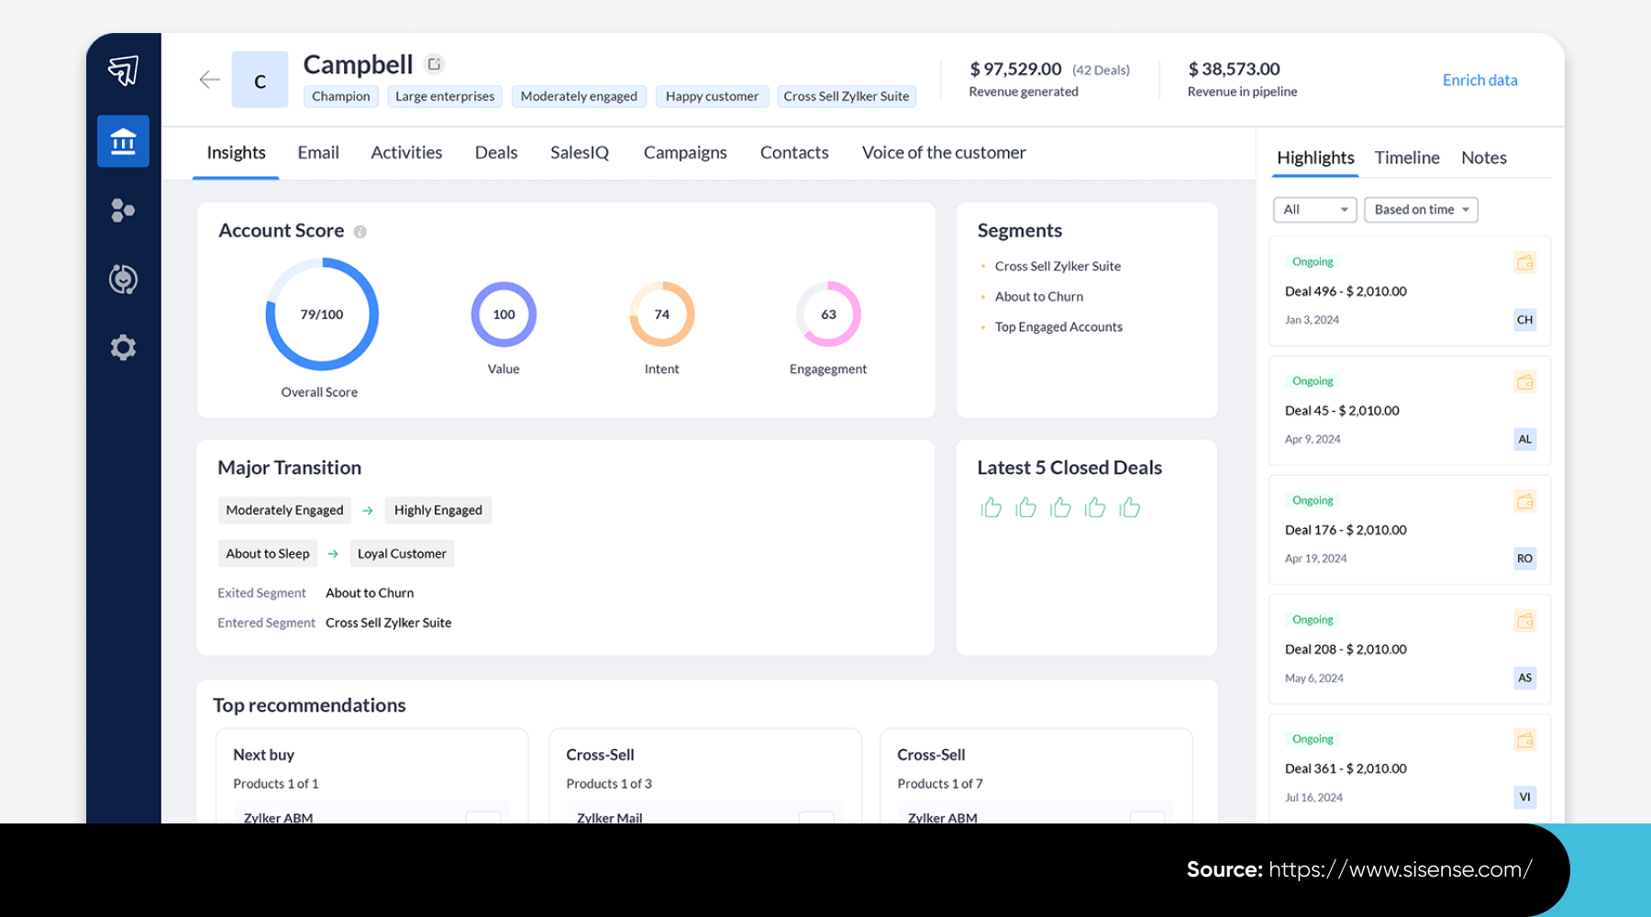This screenshot has height=917, width=1651.
Task: Open the Based on time dropdown
Action: point(1420,209)
